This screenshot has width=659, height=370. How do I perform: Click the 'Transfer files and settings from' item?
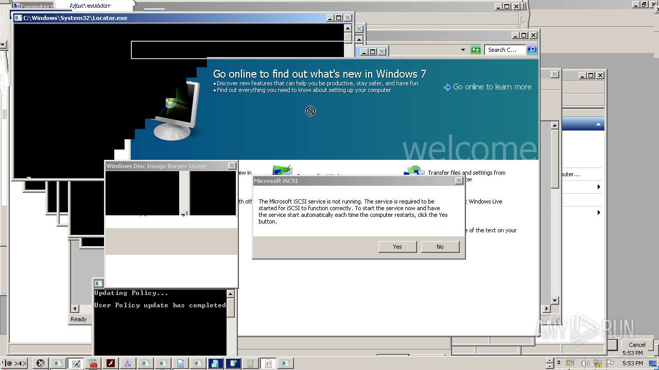coord(466,173)
